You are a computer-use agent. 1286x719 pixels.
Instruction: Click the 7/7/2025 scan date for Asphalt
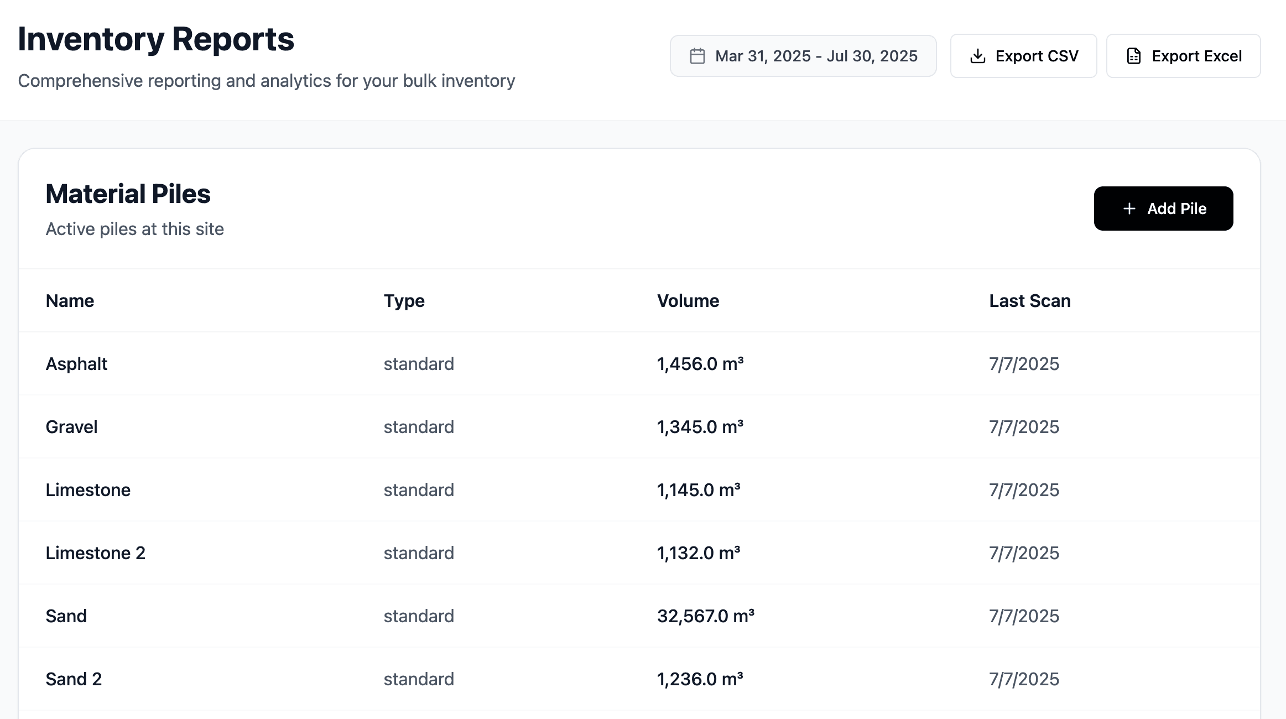click(x=1024, y=363)
